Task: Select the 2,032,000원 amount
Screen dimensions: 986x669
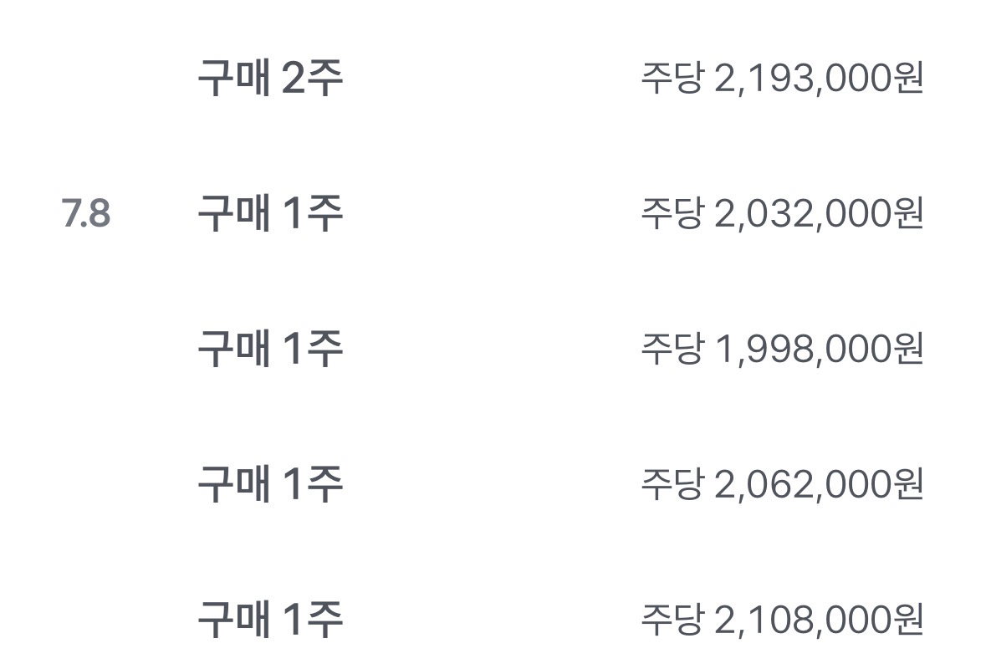Action: (820, 214)
